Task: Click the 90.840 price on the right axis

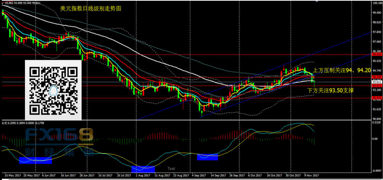Action: 377,119
